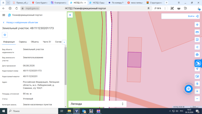Open the browser downloads icon
This screenshot has width=202, height=114.
(x=199, y=8)
